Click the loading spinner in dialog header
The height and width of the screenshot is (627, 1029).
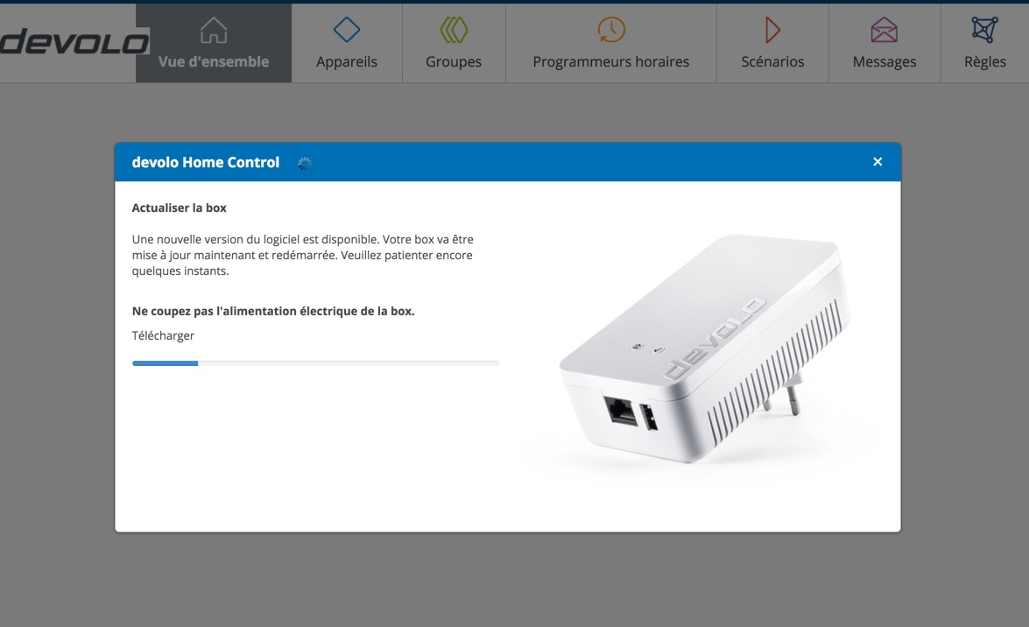click(x=304, y=164)
